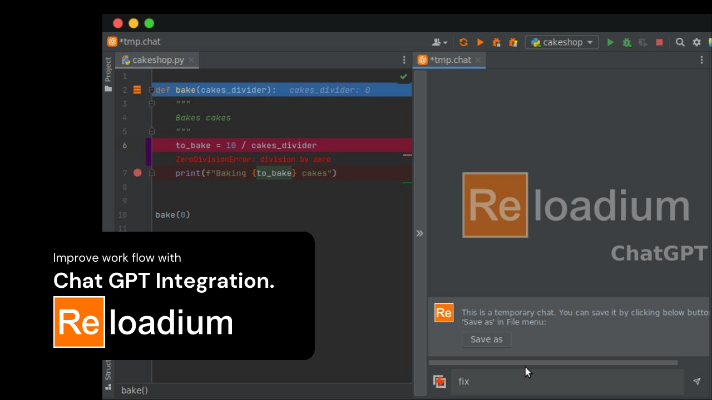Click the 'to_bake = 10 / cakes_divider' code line
712x400 pixels.
coord(246,146)
